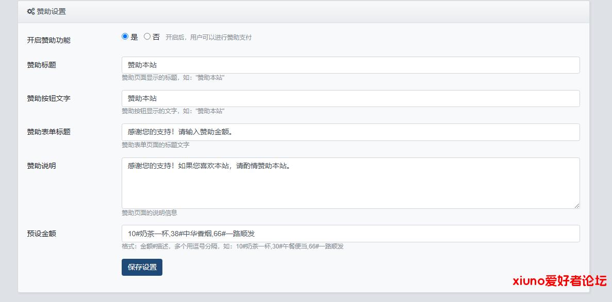Viewport: 612px width, 302px height.
Task: Select the 是 radio button
Action: coord(125,37)
